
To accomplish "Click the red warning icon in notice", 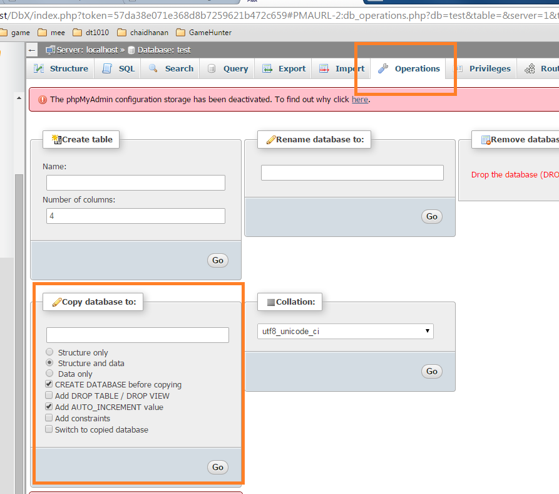I will coord(43,100).
